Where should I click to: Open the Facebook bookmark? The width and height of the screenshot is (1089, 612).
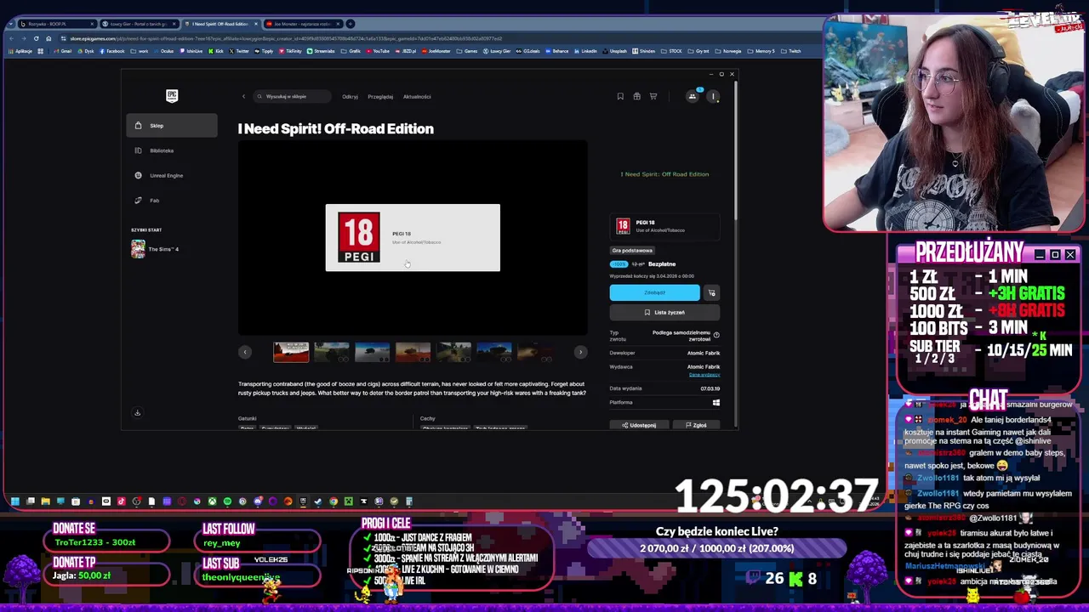tap(112, 51)
